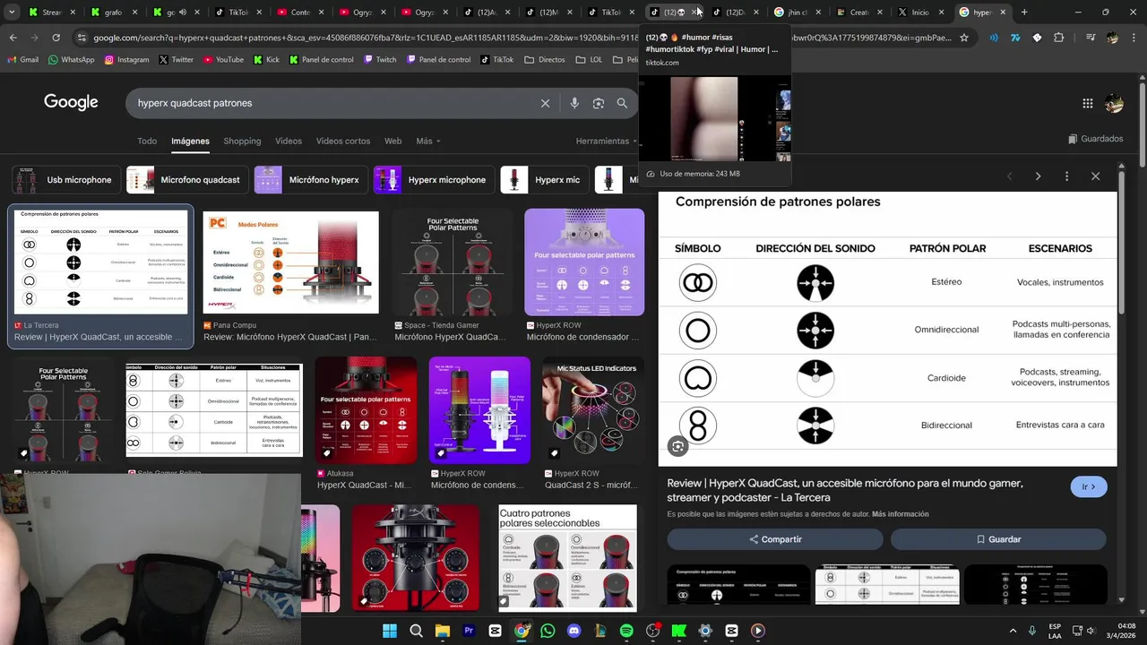Open preview panel three-dot options
Screen dimensions: 1147x645
pos(1066,176)
